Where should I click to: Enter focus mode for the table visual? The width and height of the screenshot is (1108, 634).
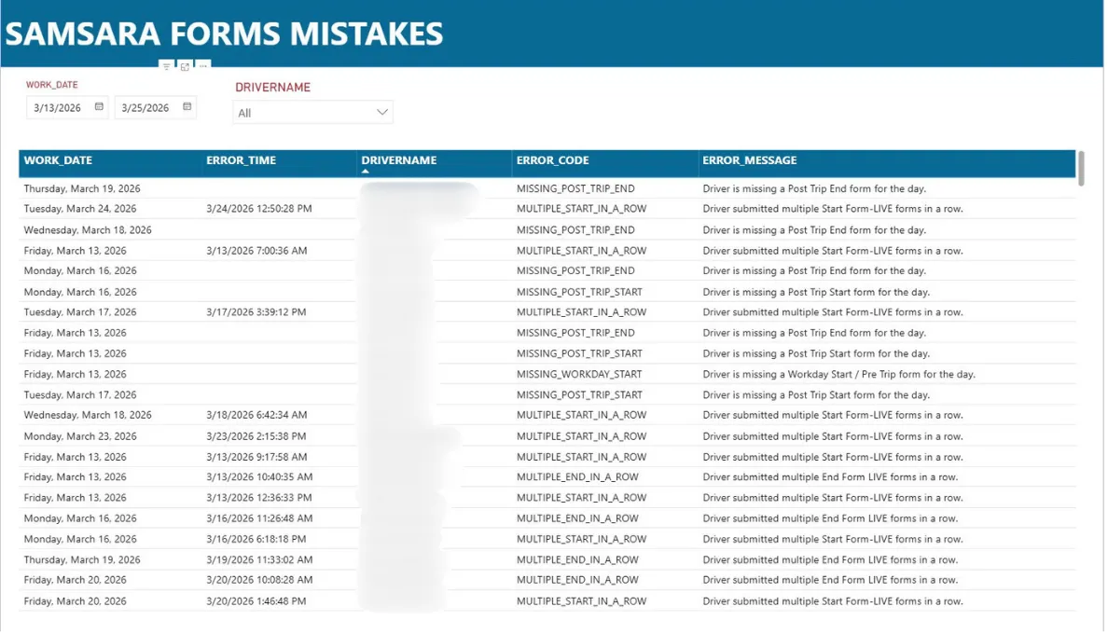click(x=184, y=66)
